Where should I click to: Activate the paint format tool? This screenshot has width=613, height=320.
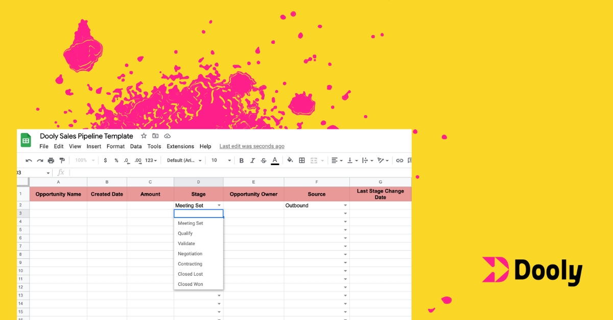tap(62, 161)
